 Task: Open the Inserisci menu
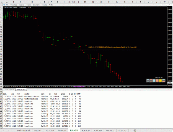(22, 5)
